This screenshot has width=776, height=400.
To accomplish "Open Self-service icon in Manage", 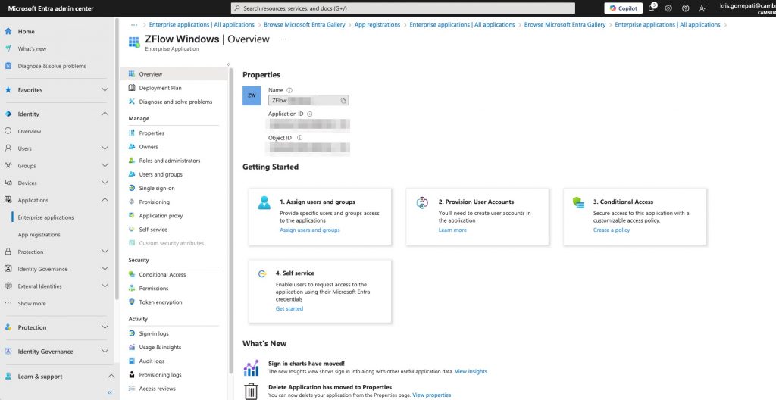I will pyautogui.click(x=132, y=230).
